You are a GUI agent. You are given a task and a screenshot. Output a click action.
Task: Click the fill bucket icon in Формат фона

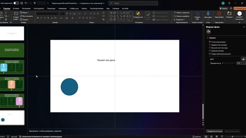pos(208,31)
